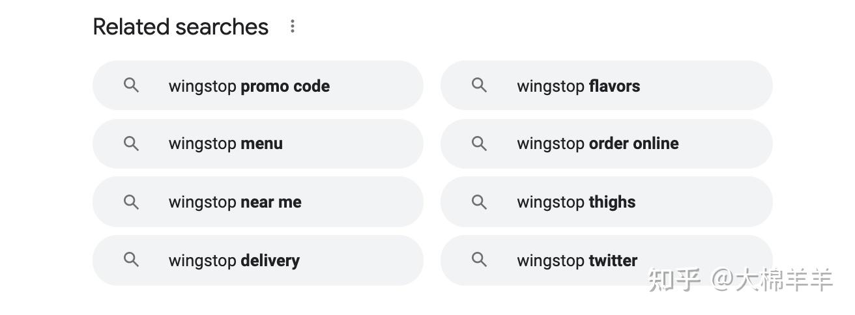Click search icon beside wingstop near me
The height and width of the screenshot is (315, 855).
click(x=132, y=202)
